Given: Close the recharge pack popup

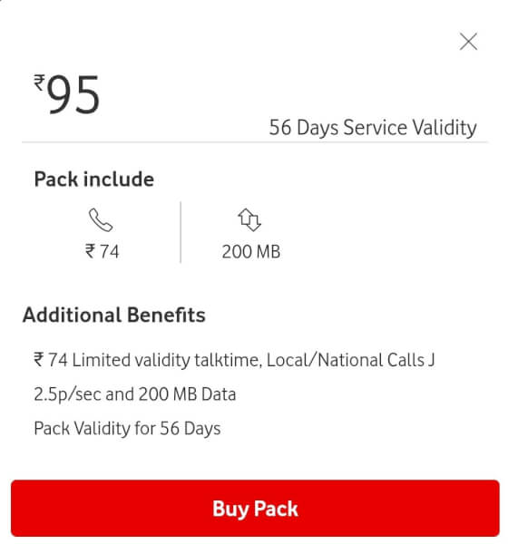Looking at the screenshot, I should tap(468, 42).
